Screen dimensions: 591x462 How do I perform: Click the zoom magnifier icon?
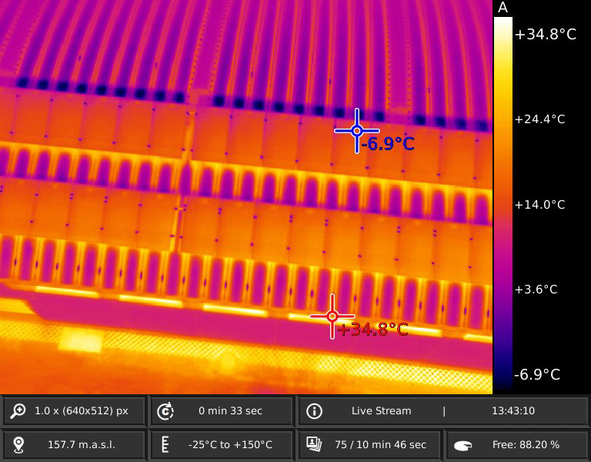pos(18,410)
